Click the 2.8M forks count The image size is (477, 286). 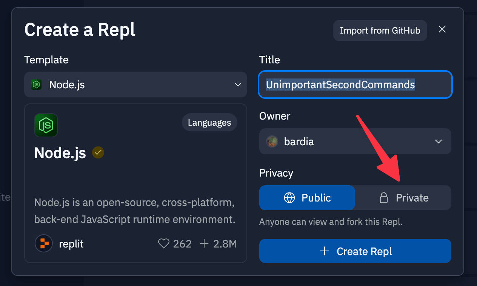pos(225,244)
